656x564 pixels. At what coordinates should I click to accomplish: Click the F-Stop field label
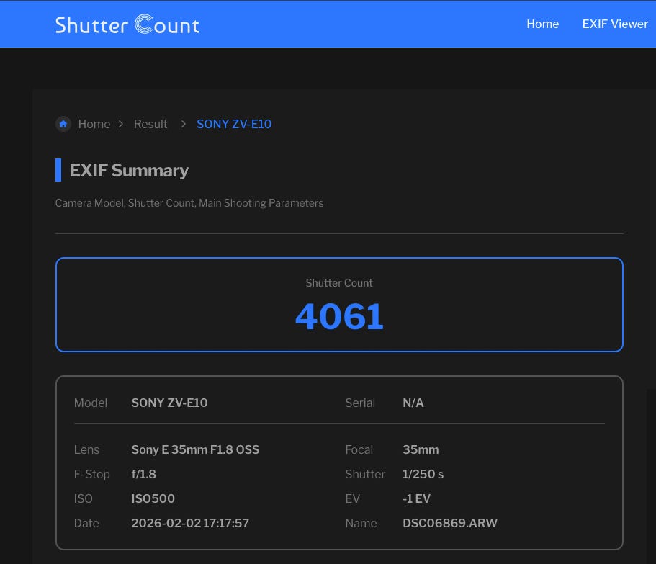click(91, 474)
